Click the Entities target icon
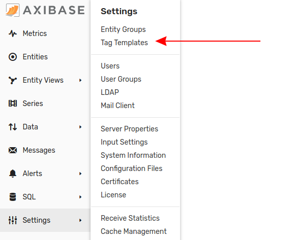The height and width of the screenshot is (240, 295). pos(13,57)
